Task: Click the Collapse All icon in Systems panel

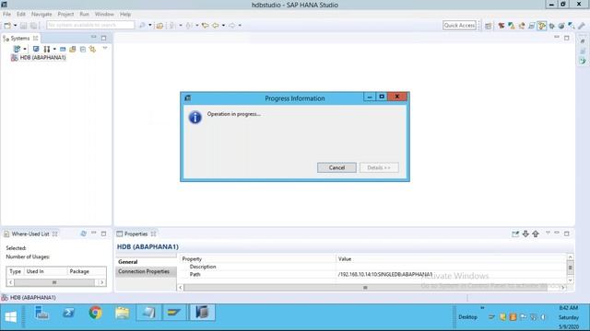Action: 83,49
